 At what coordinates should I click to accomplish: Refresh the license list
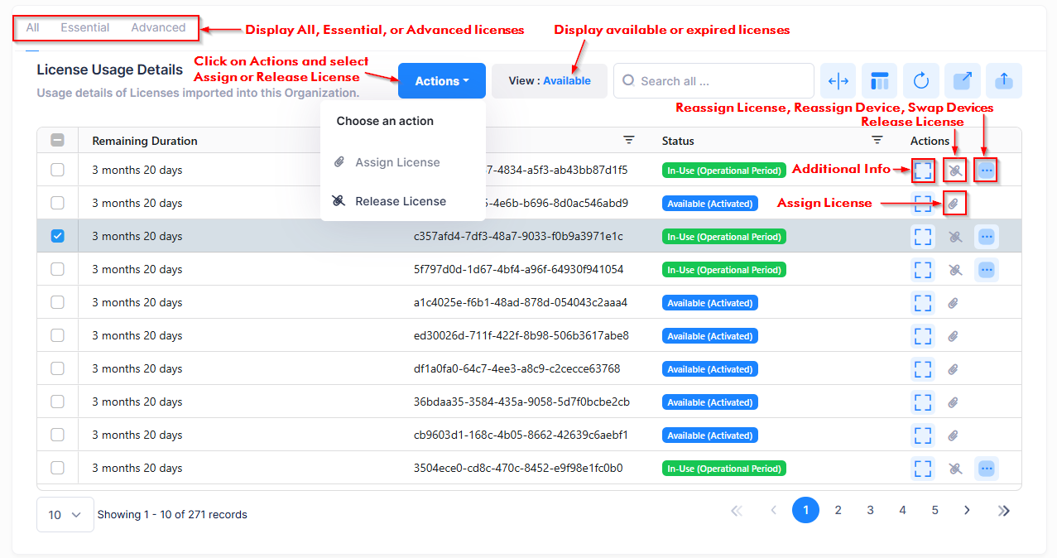coord(920,81)
